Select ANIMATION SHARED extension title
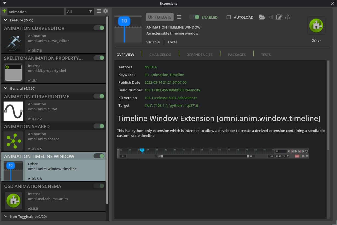Screen dimensions: 337x225 27,126
